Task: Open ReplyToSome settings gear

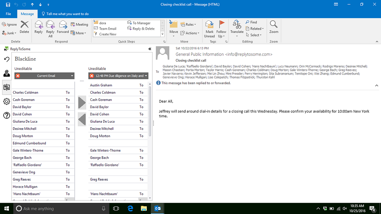Action: 6,101
